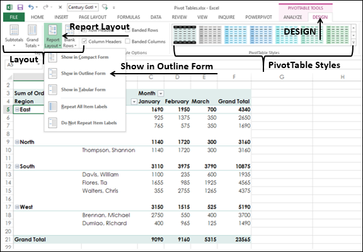Viewport: 363px width, 252px height.
Task: Select the DESIGN tab
Action: (x=320, y=17)
